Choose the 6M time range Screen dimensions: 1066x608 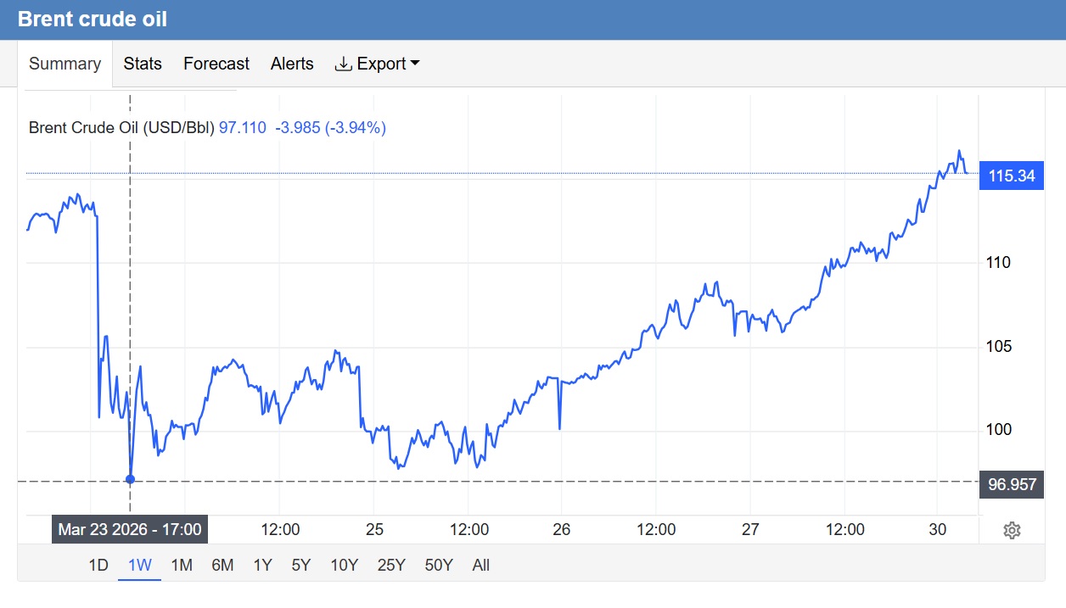click(x=222, y=565)
